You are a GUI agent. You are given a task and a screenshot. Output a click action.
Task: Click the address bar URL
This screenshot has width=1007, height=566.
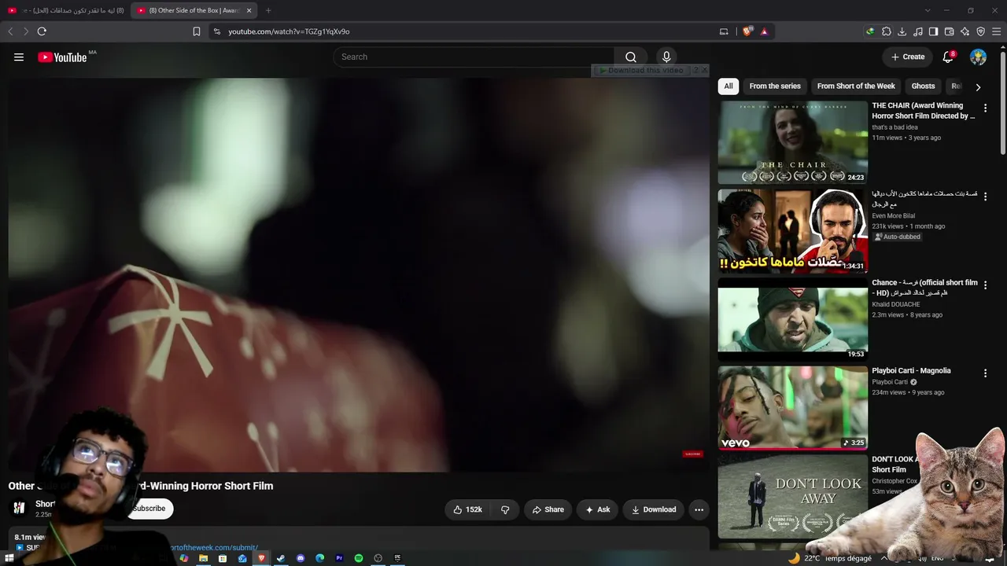289,31
